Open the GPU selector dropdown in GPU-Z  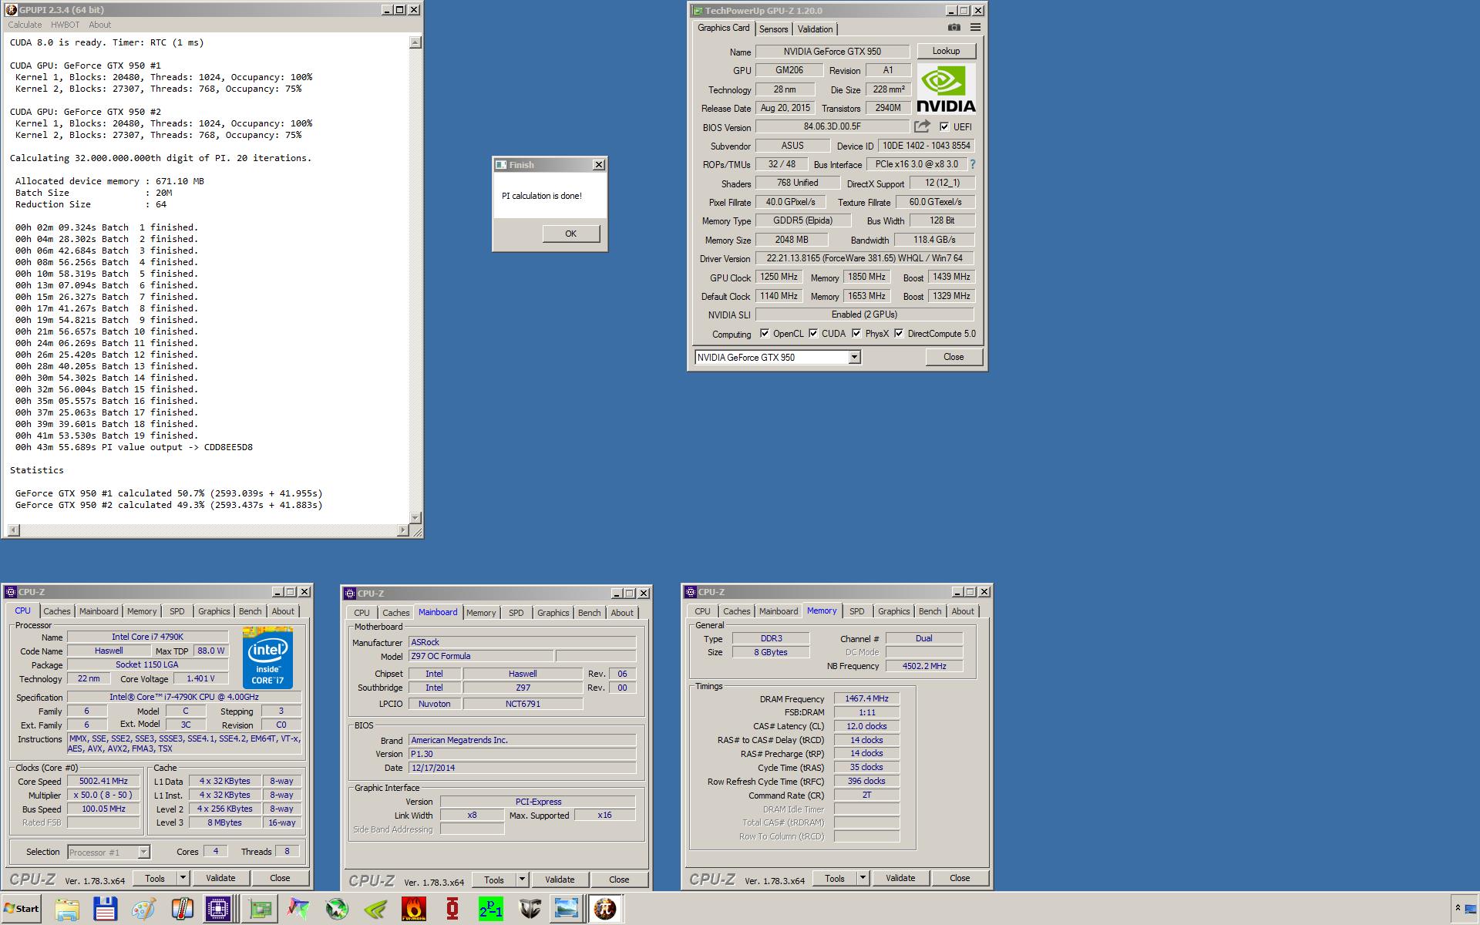click(x=854, y=357)
